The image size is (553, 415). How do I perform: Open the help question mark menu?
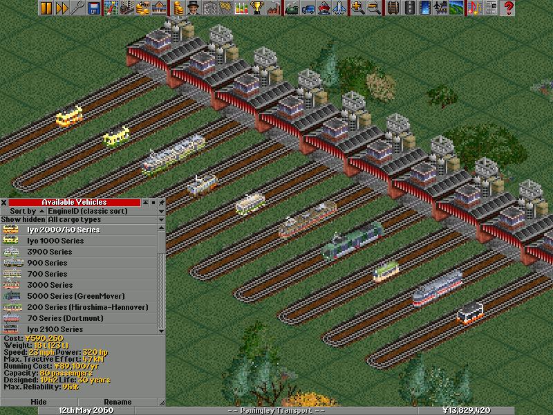508,8
